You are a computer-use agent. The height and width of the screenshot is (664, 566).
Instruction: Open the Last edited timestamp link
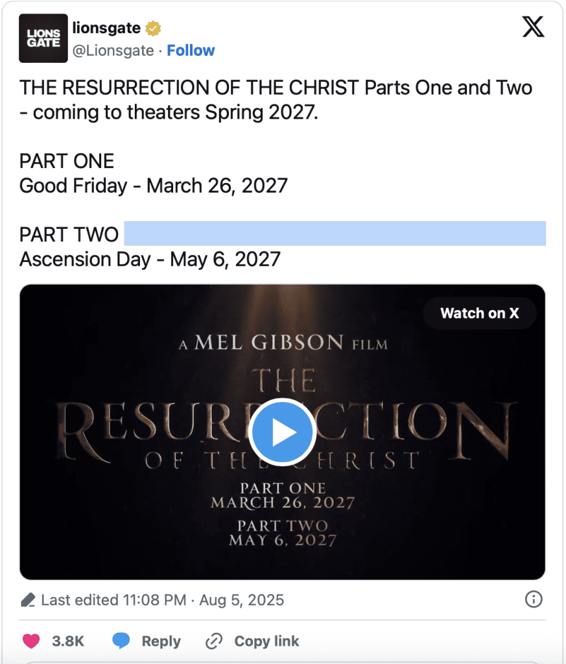(x=162, y=600)
